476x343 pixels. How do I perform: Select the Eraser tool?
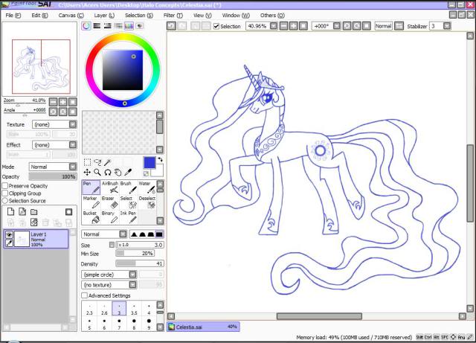[109, 202]
